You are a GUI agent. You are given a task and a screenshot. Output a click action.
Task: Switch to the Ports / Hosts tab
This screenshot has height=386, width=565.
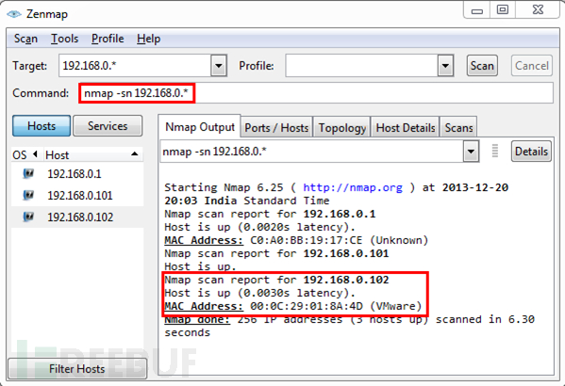click(x=276, y=128)
